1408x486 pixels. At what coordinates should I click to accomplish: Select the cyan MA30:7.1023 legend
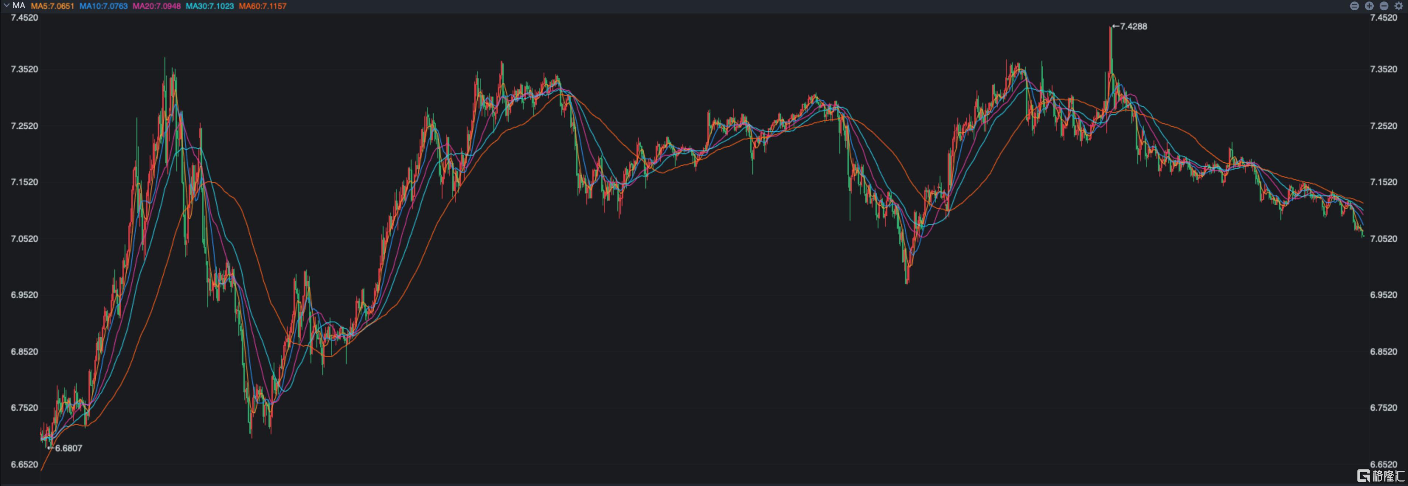click(209, 6)
